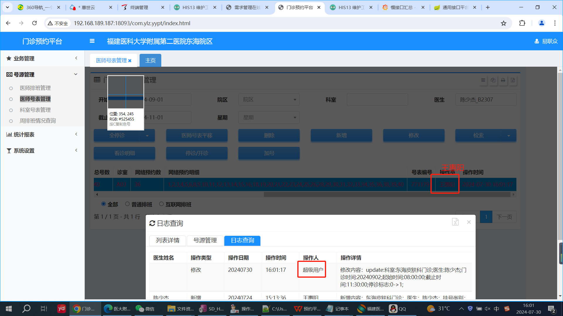The height and width of the screenshot is (316, 563).
Task: Click the table's horizontal scrollbar
Action: tap(387, 195)
